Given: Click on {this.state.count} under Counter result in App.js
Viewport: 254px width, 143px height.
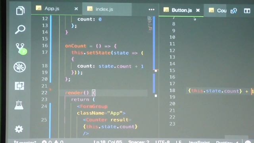Looking at the screenshot, I should point(110,127).
